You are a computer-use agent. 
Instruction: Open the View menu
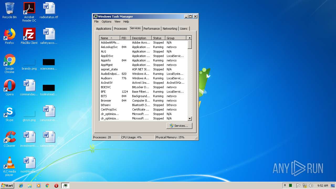click(117, 22)
